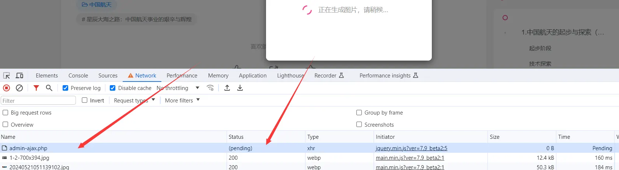Image resolution: width=619 pixels, height=170 pixels.
Task: Switch to the Memory tab
Action: click(x=218, y=76)
